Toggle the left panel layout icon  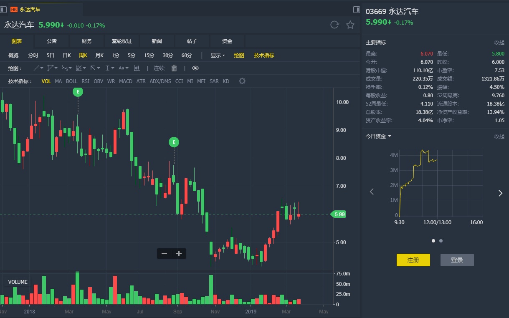coord(3,9)
